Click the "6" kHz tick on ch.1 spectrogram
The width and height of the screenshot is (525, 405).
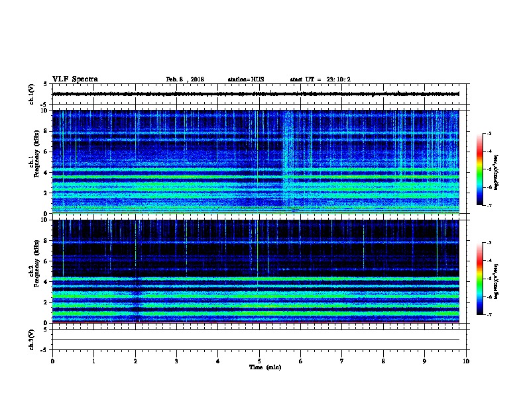(46, 152)
